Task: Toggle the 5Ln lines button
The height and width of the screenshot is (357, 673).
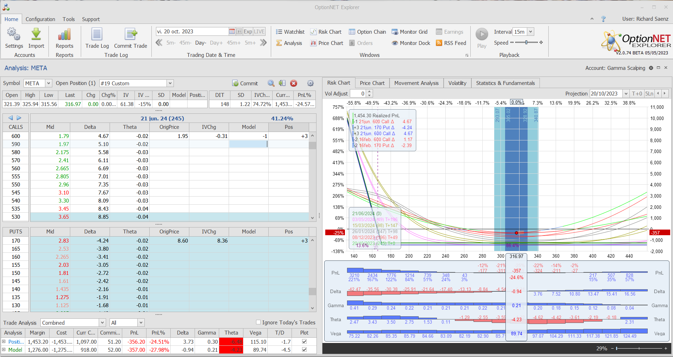Action: pyautogui.click(x=649, y=94)
